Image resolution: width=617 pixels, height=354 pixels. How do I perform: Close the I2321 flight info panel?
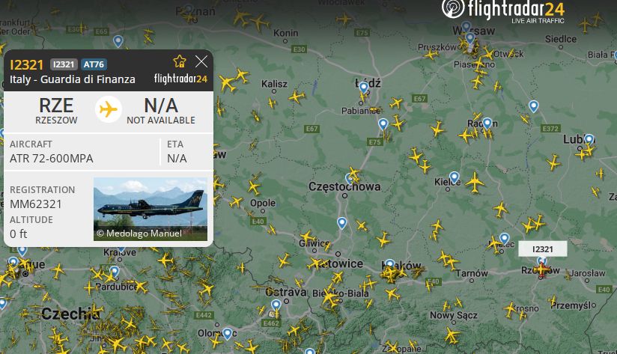coord(201,61)
